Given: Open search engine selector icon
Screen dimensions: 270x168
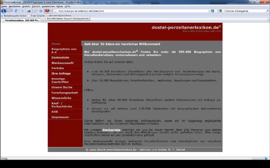Looking at the screenshot, I should point(220,11).
